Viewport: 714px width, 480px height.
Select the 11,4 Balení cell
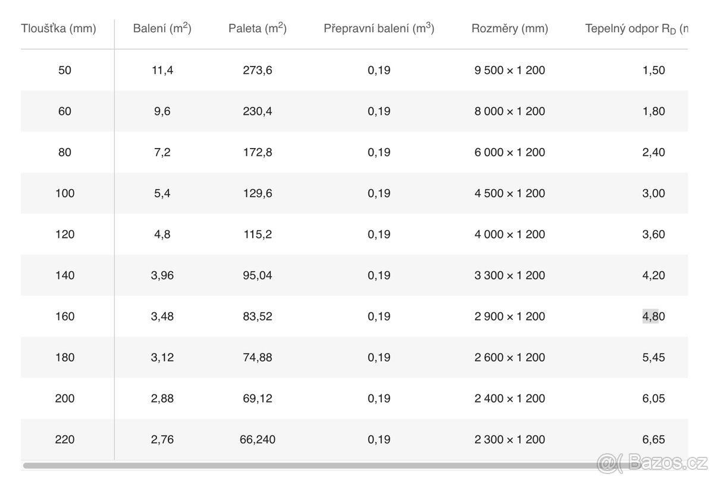(x=162, y=70)
